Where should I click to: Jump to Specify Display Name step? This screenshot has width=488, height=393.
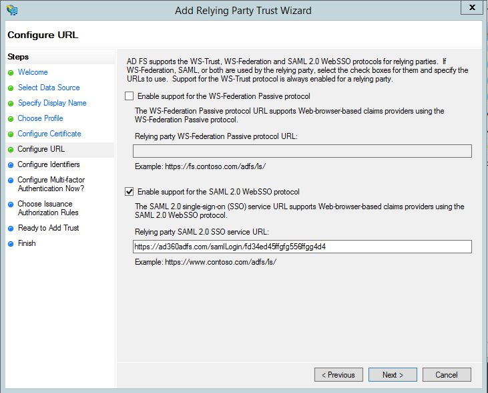(52, 103)
